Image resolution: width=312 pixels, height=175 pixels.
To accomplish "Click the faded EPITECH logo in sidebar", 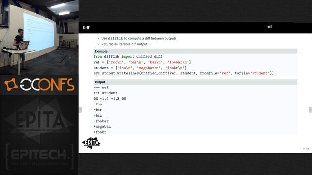I will click(x=39, y=157).
